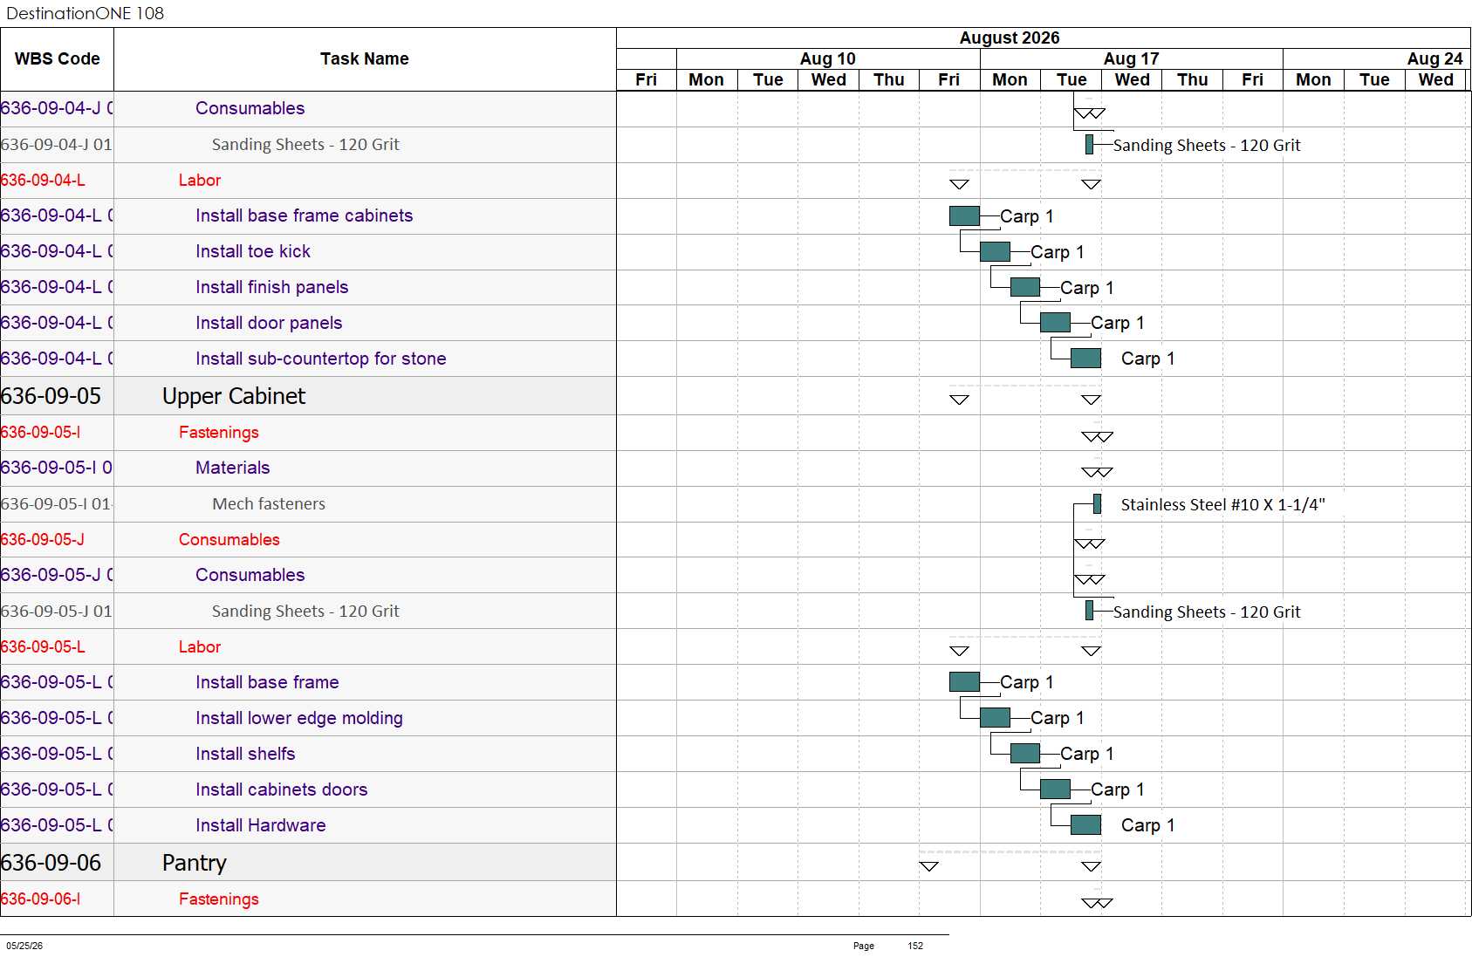Screen dimensions: 1472x957
Task: Select the Install cabinets doors task
Action: [x=282, y=790]
